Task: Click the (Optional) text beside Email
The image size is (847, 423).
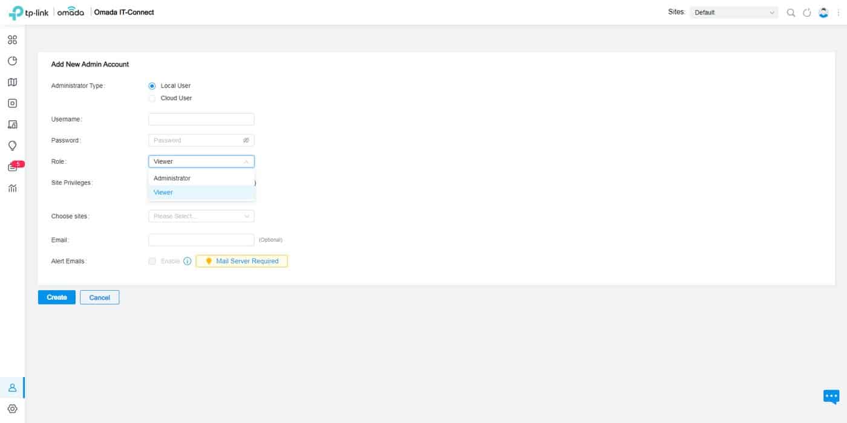Action: pyautogui.click(x=270, y=240)
